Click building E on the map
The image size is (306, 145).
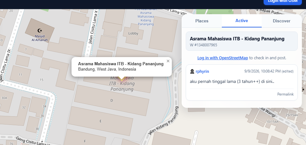point(101,121)
